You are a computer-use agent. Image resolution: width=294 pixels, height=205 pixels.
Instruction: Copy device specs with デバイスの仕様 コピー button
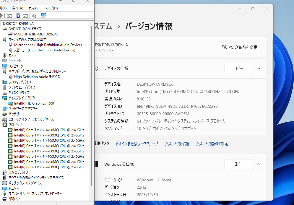coord(238,69)
